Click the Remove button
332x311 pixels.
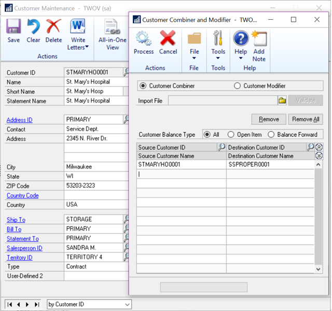coord(269,119)
